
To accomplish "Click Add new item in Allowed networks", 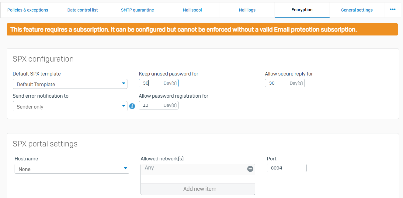I will coord(200,189).
